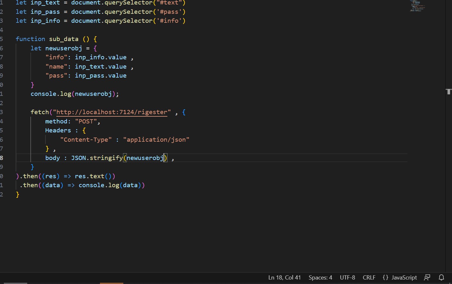Image resolution: width=452 pixels, height=284 pixels.
Task: Click the vertical scrollbar marker in overview ruler
Action: 449,92
